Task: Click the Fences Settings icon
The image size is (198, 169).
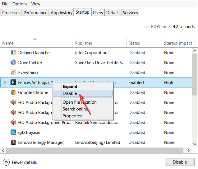Action: (x=13, y=82)
